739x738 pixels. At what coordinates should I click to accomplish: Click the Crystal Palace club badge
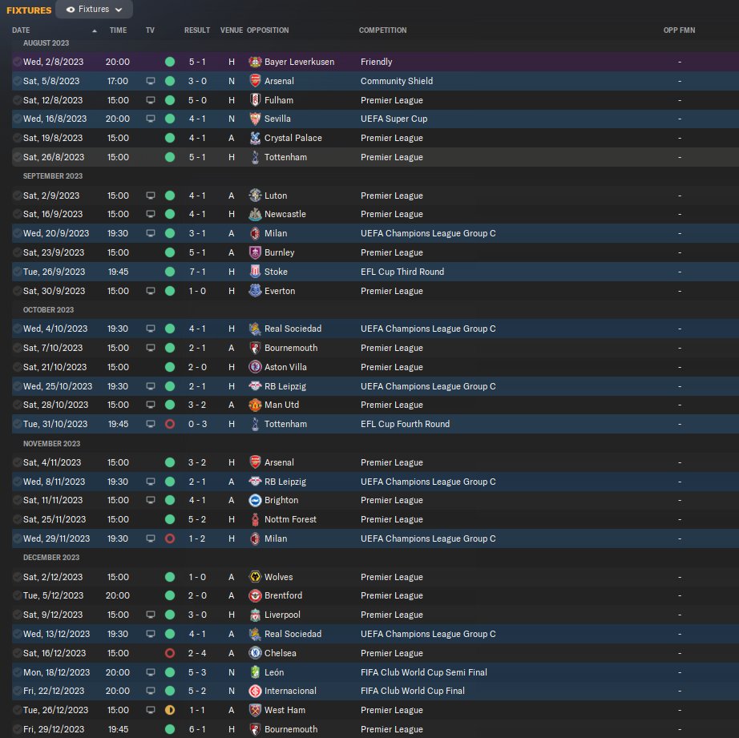click(x=255, y=138)
